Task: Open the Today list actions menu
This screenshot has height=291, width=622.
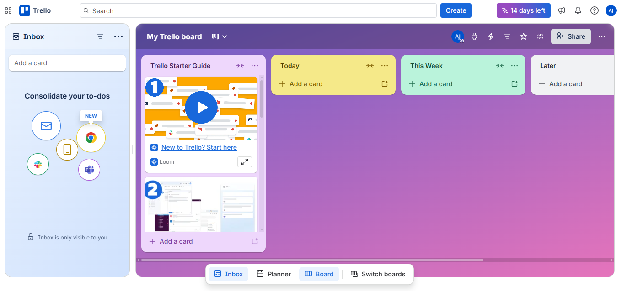Action: coord(385,66)
